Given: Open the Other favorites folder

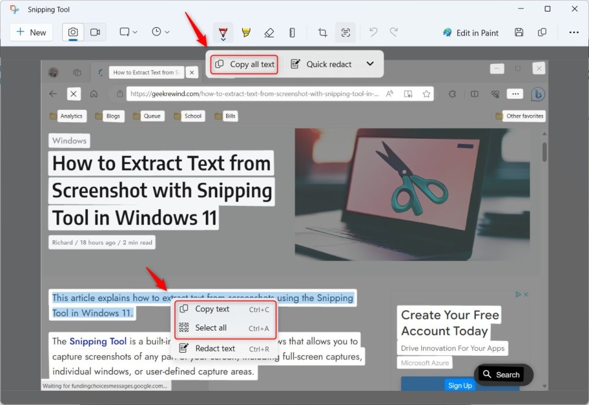Looking at the screenshot, I should point(520,116).
